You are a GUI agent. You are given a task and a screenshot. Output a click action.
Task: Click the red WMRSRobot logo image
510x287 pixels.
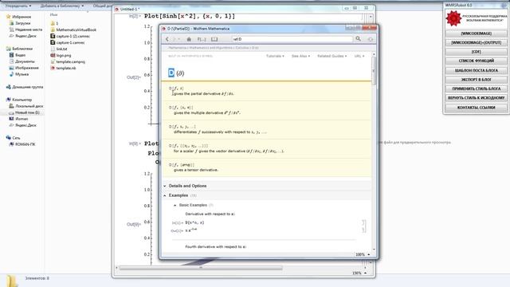point(453,18)
